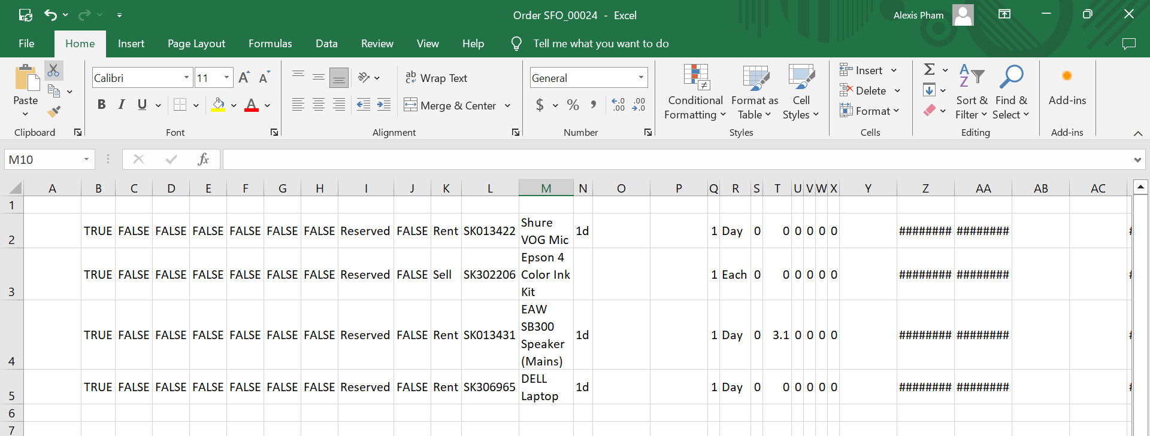The height and width of the screenshot is (436, 1150).
Task: Click the AutoSum sigma icon
Action: coord(929,70)
